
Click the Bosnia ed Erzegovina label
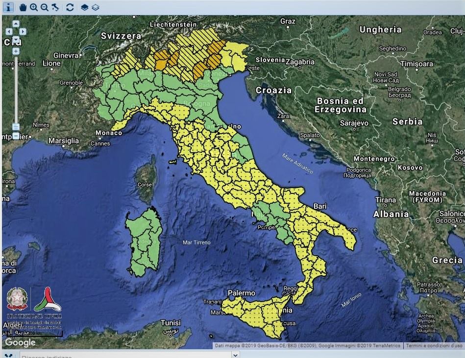click(341, 105)
